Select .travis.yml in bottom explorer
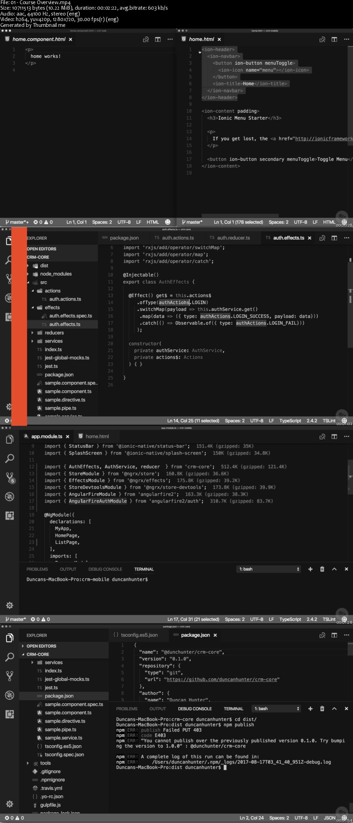The height and width of the screenshot is (823, 353). click(x=51, y=788)
